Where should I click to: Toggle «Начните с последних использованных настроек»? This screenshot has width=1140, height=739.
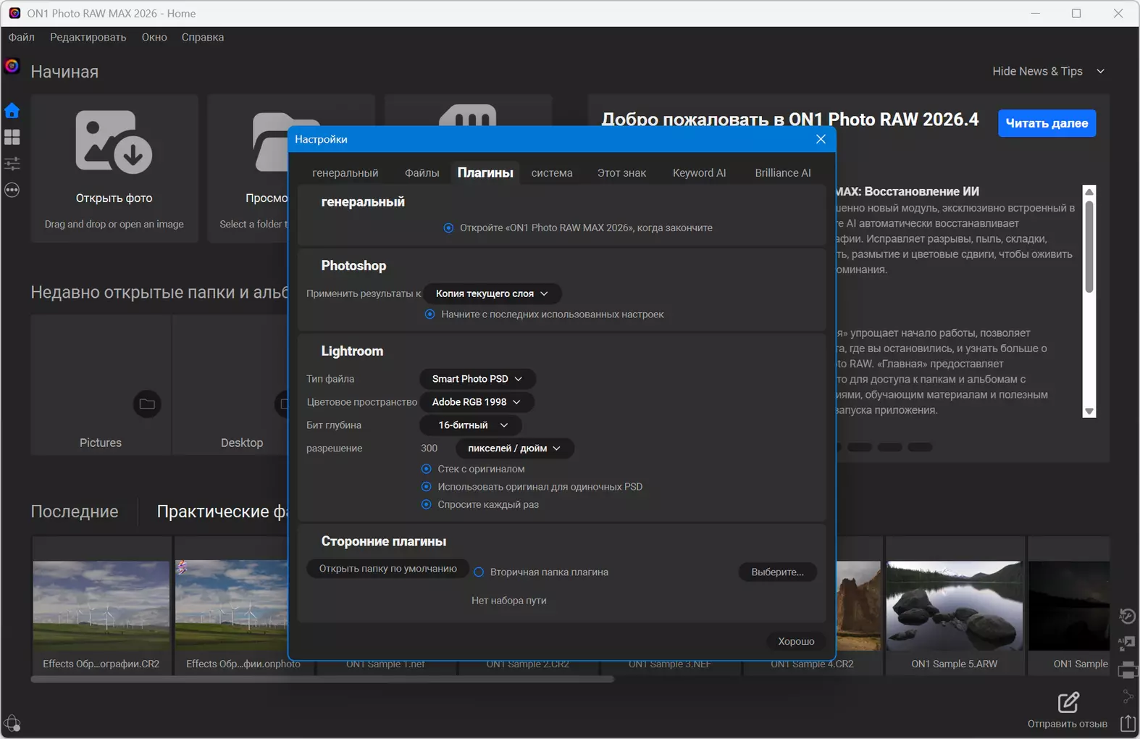(429, 314)
